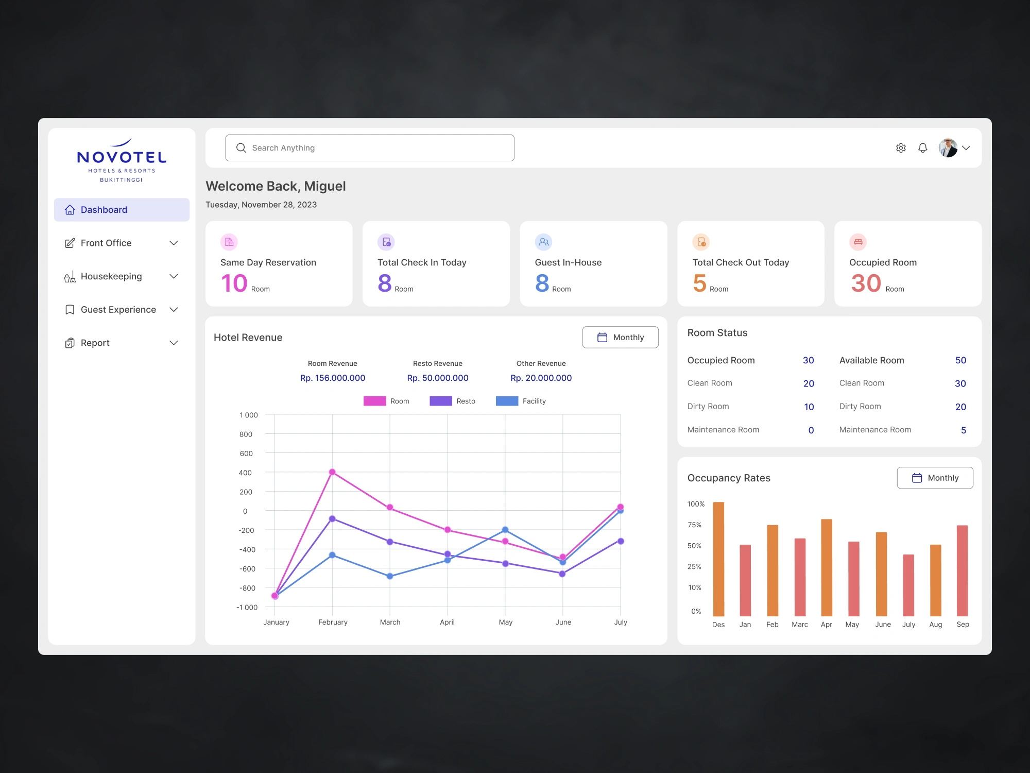
Task: Click the Monthly button for Hotel Revenue
Action: tap(620, 337)
